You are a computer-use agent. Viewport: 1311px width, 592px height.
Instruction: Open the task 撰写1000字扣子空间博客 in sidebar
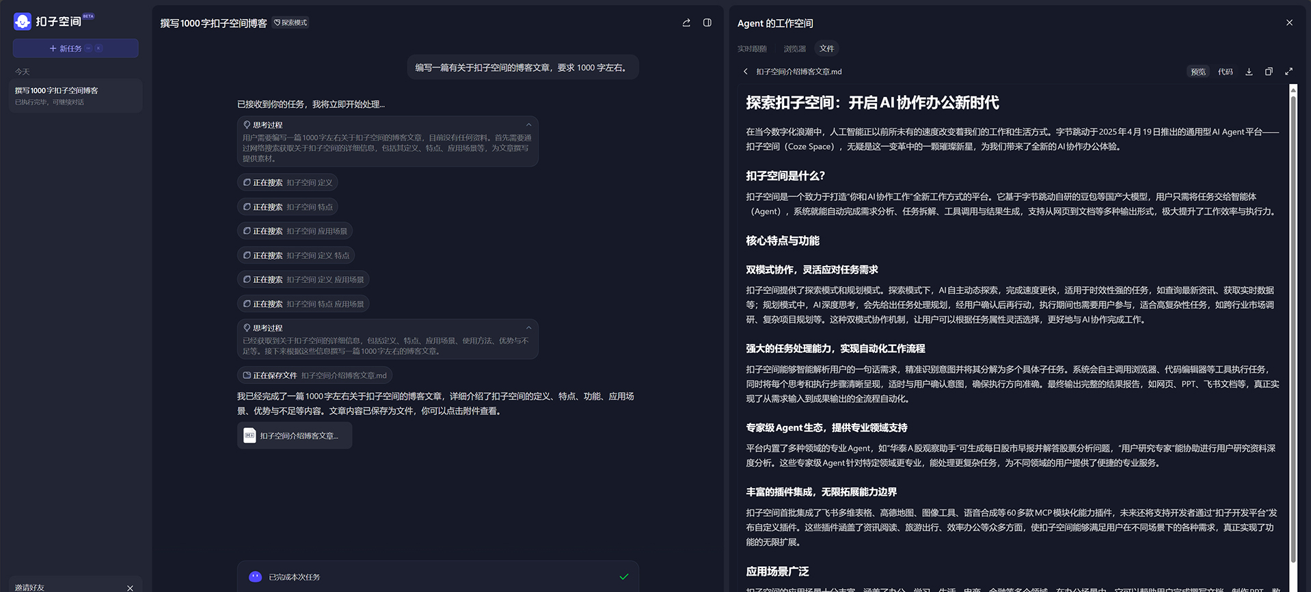point(76,96)
